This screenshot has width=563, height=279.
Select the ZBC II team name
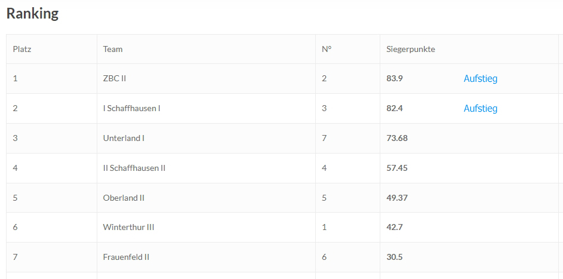click(115, 78)
